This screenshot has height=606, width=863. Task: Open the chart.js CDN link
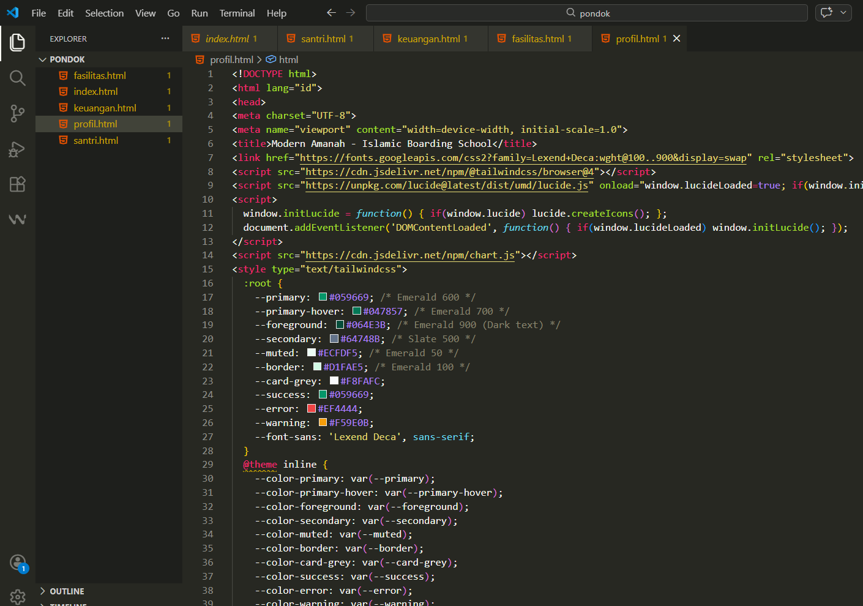tap(410, 255)
